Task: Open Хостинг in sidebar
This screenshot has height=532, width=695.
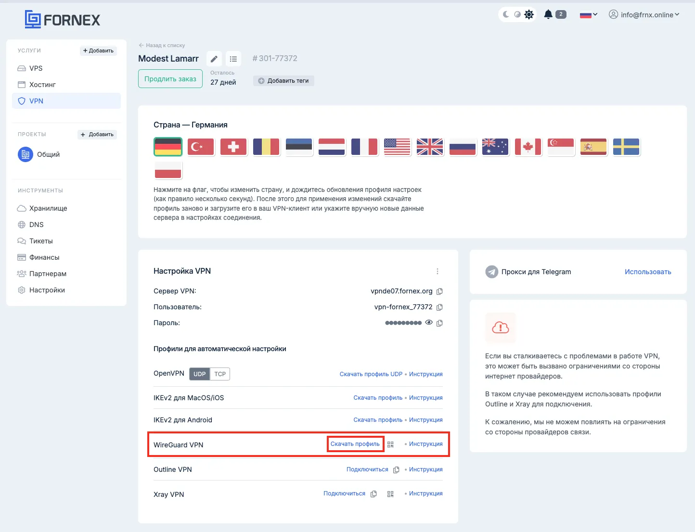Action: tap(66, 85)
